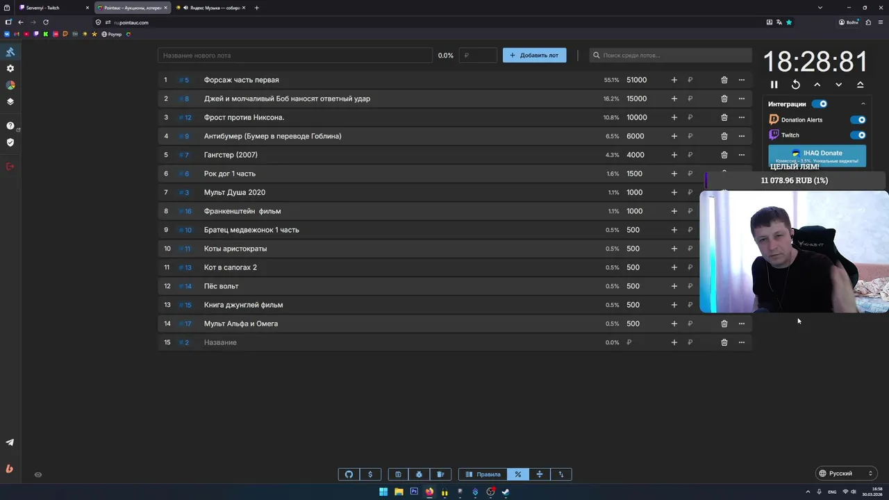
Task: Select the Pointauc browser tab
Action: point(132,8)
